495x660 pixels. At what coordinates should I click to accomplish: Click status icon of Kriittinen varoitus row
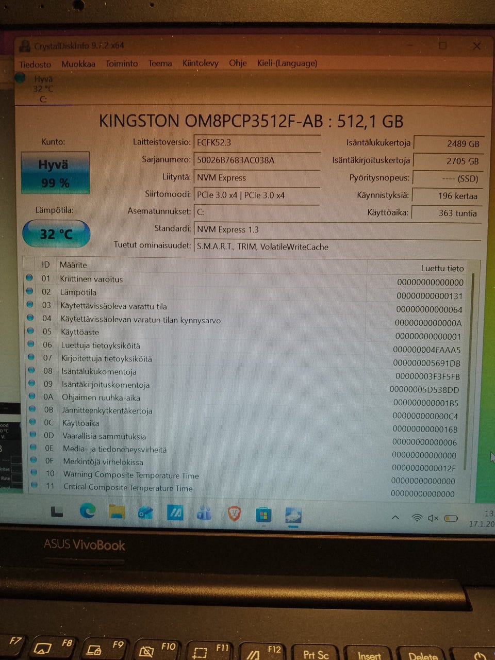[x=29, y=278]
